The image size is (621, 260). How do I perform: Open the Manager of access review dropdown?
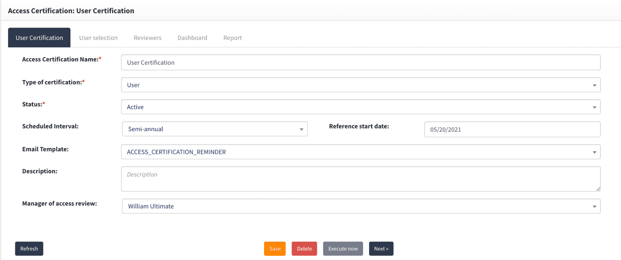(360, 206)
